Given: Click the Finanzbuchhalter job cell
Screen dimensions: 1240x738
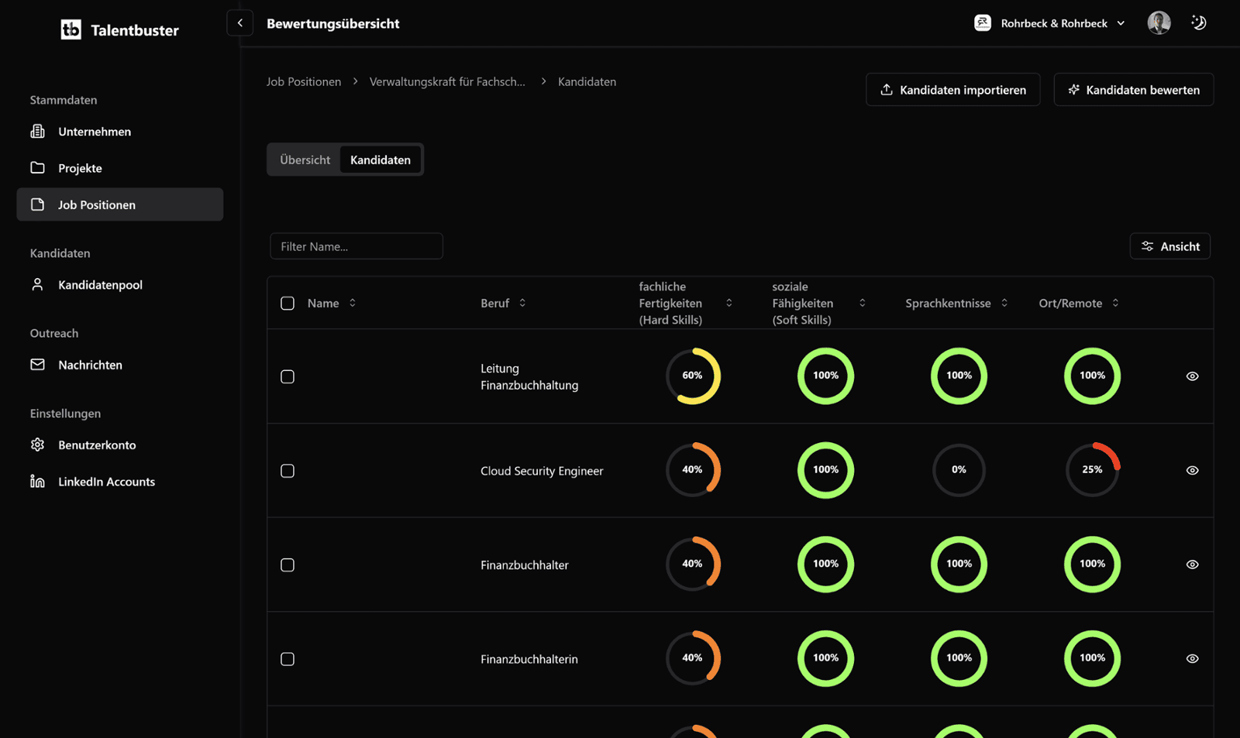Looking at the screenshot, I should (x=525, y=565).
